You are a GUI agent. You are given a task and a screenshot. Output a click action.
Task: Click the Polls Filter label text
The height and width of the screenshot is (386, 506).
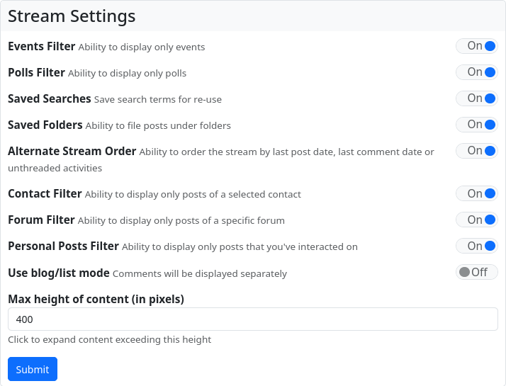tap(36, 72)
